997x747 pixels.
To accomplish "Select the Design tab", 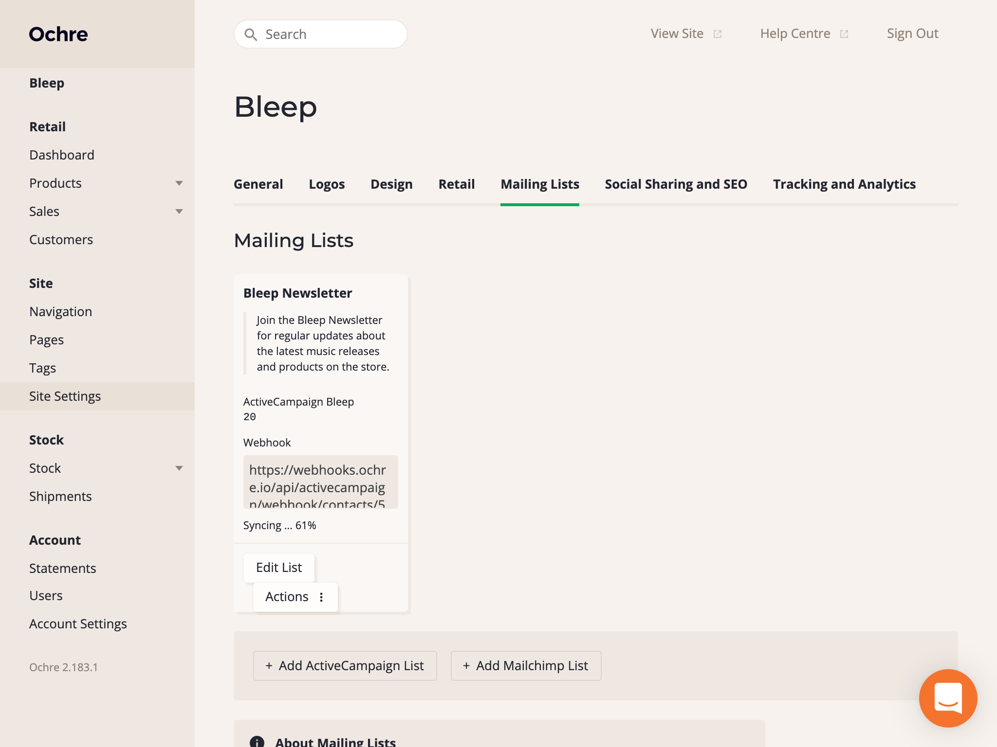I will [391, 184].
